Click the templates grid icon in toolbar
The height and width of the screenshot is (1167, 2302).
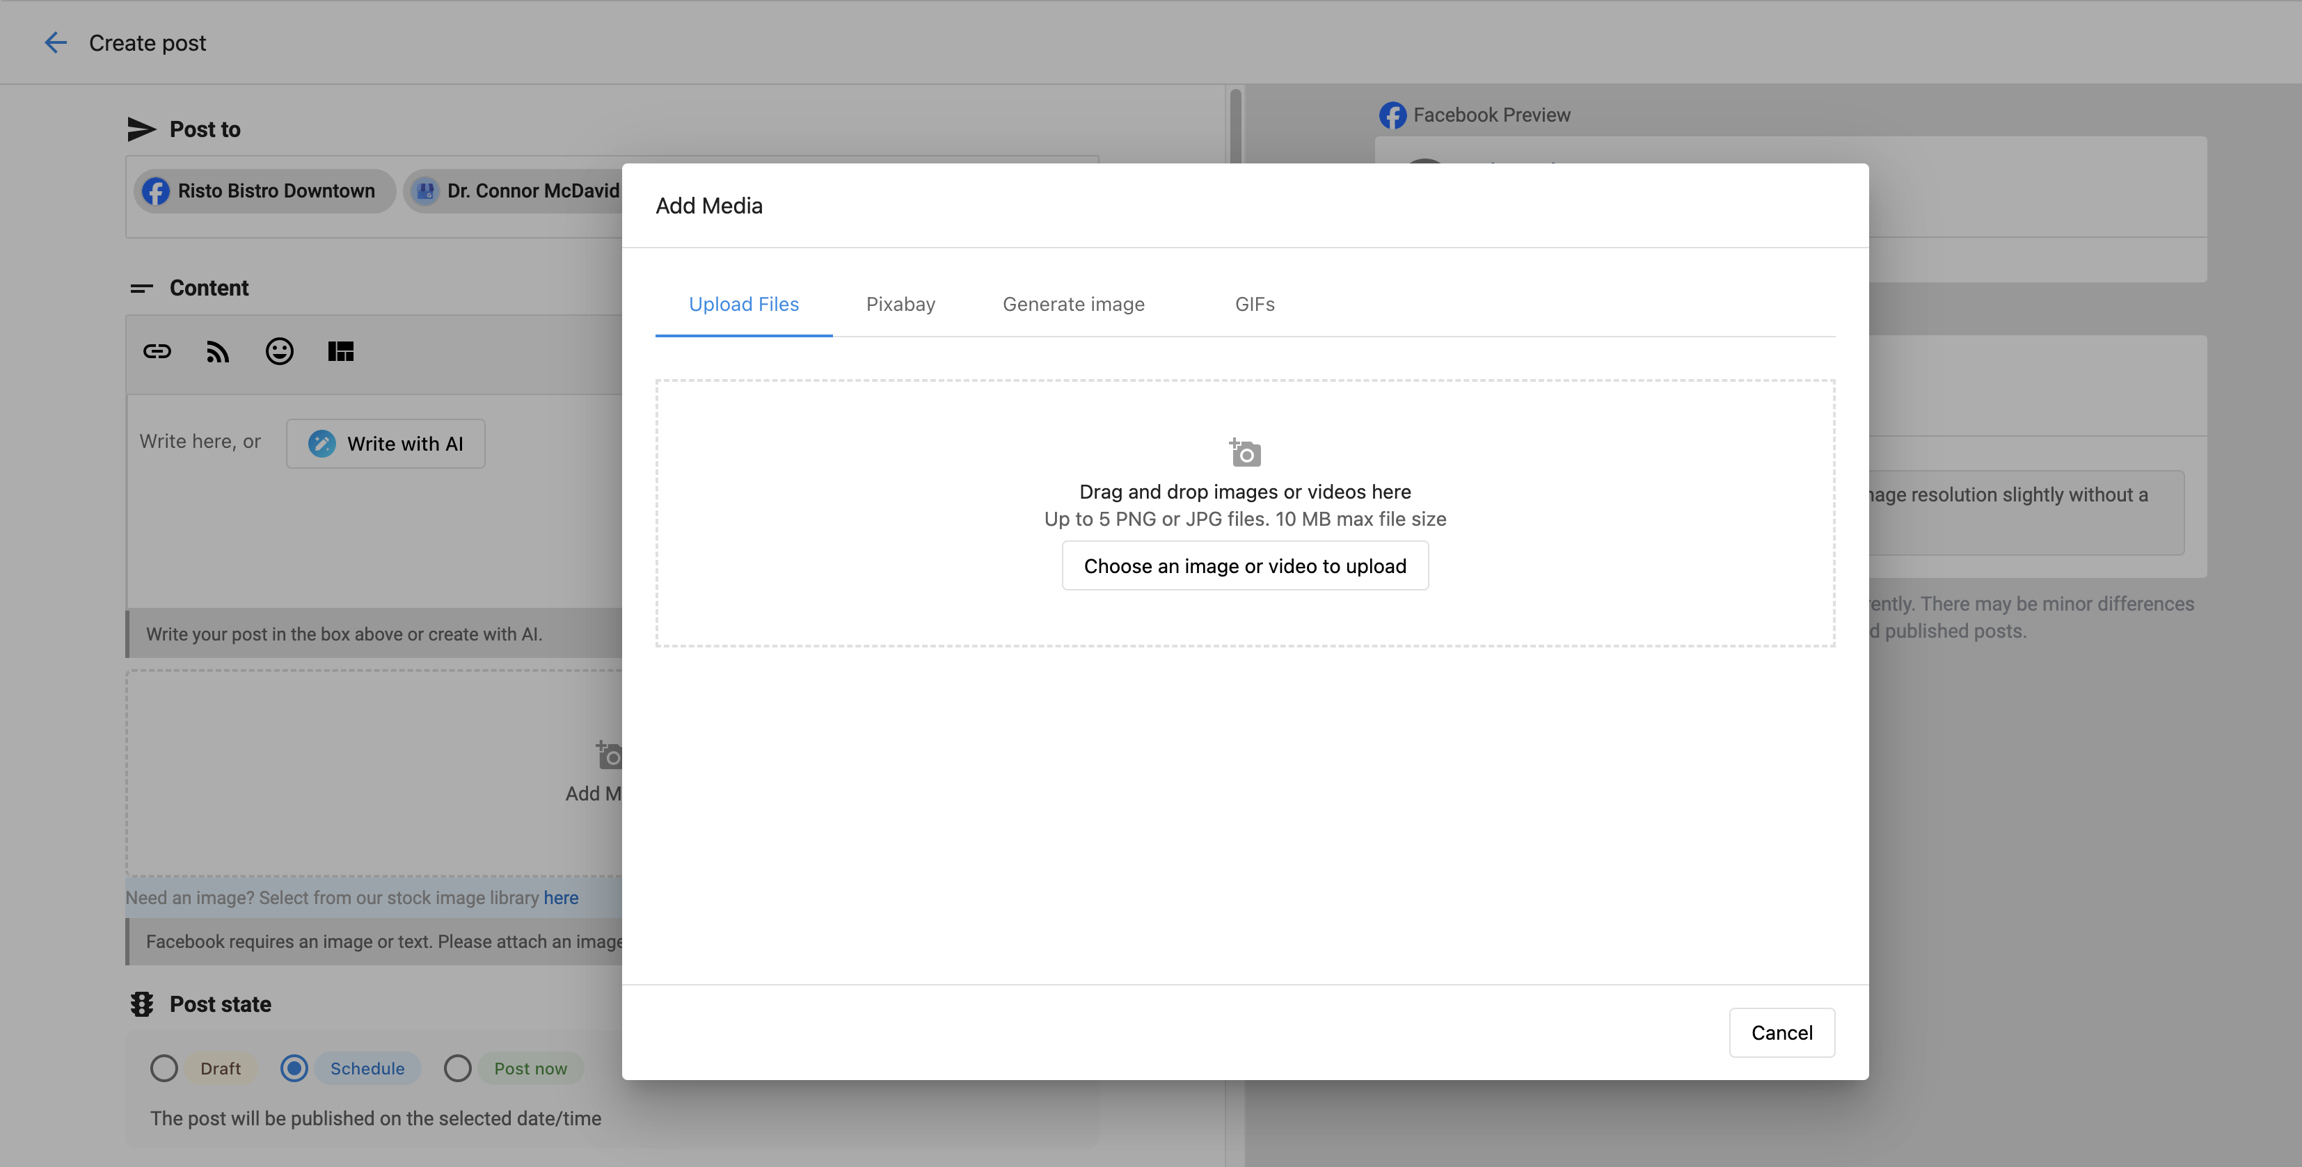340,352
